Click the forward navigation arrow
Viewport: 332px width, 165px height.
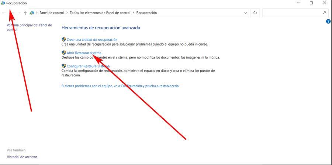tap(13, 13)
